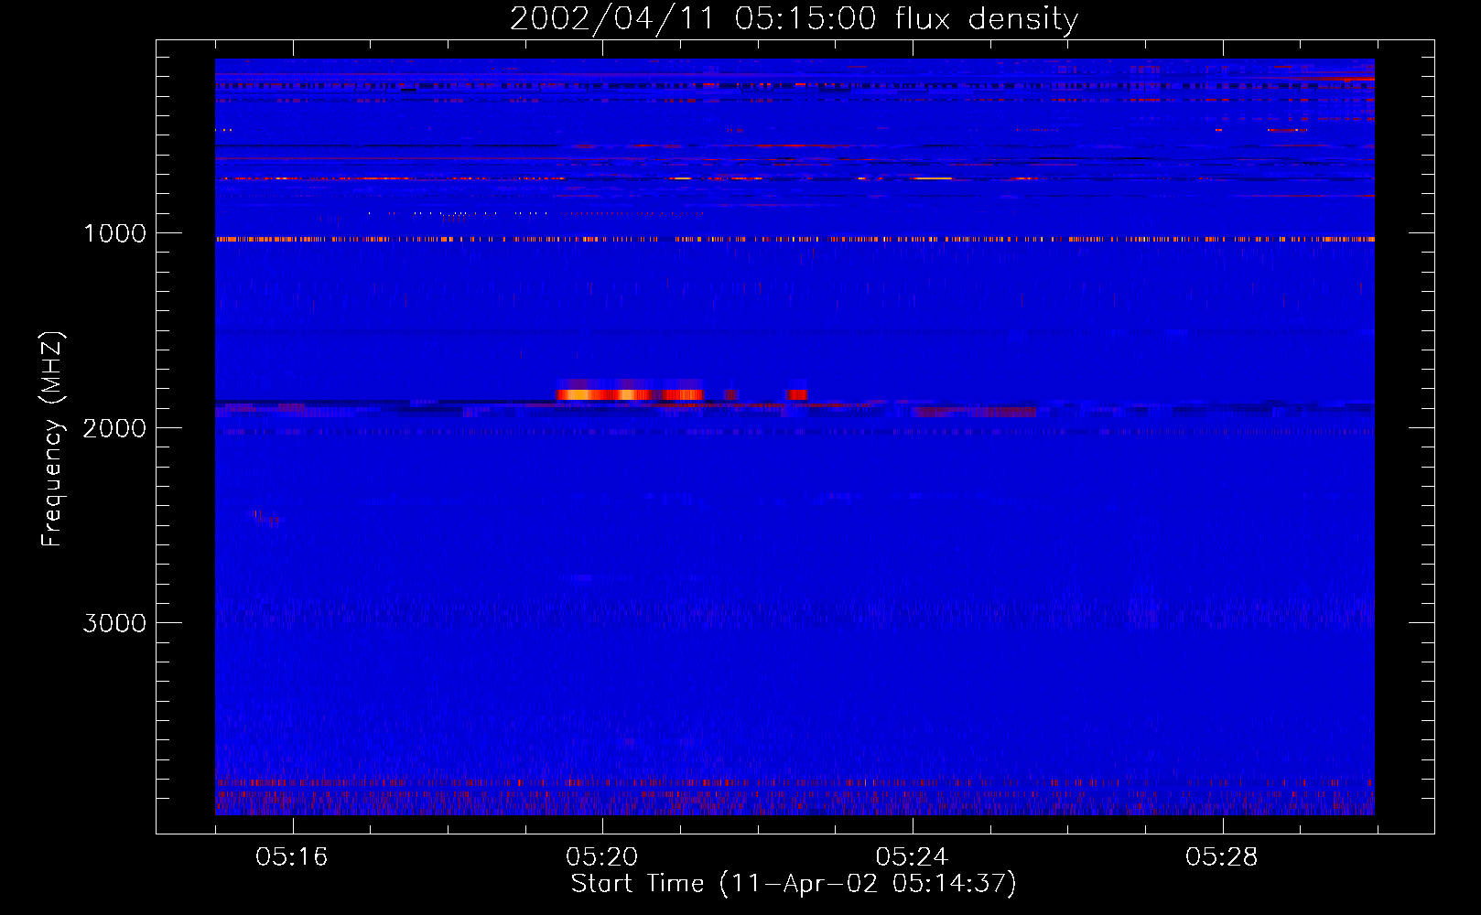Click the 1000 frequency tick label

coord(114,233)
